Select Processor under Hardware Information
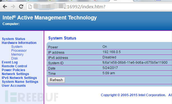The image size is (172, 104). [19, 51]
